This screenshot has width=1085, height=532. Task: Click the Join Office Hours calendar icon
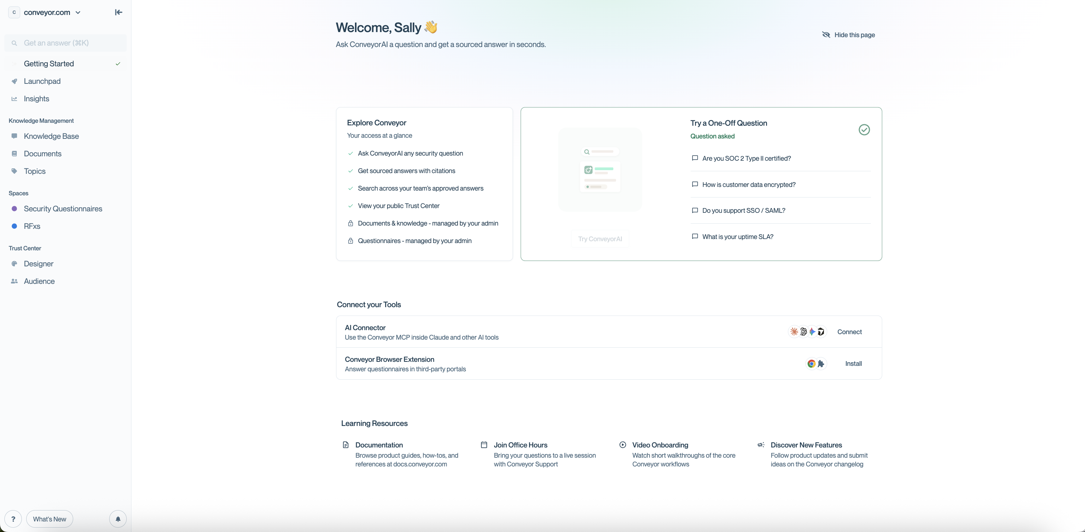pos(484,445)
